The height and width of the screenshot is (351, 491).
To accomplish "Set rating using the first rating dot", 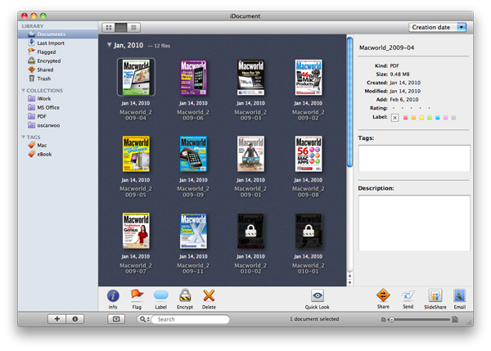I will pyautogui.click(x=394, y=108).
